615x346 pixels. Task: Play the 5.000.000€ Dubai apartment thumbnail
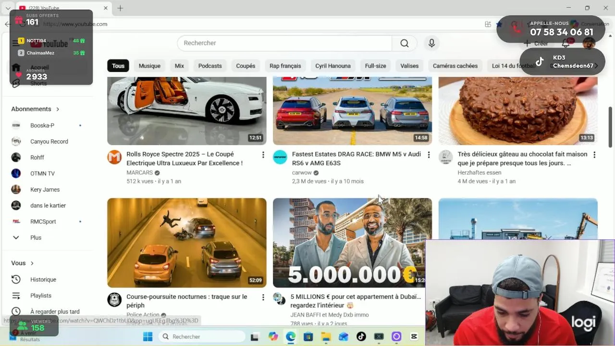(x=352, y=243)
